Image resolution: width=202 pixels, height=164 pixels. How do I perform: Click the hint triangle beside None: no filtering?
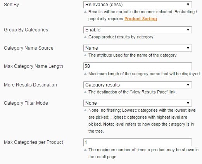tap(85, 110)
